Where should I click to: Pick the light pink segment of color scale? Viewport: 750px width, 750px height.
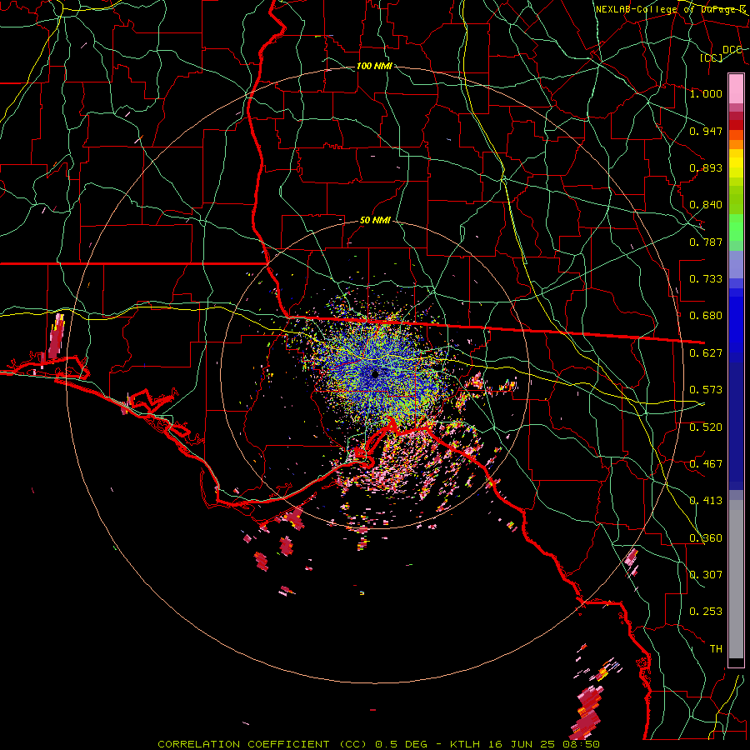coord(736,88)
